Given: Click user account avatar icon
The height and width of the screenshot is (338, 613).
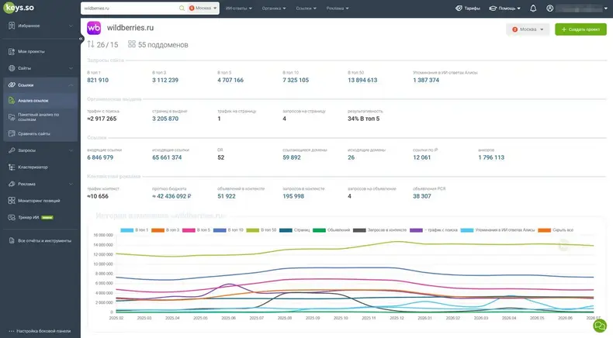Looking at the screenshot, I should point(549,9).
